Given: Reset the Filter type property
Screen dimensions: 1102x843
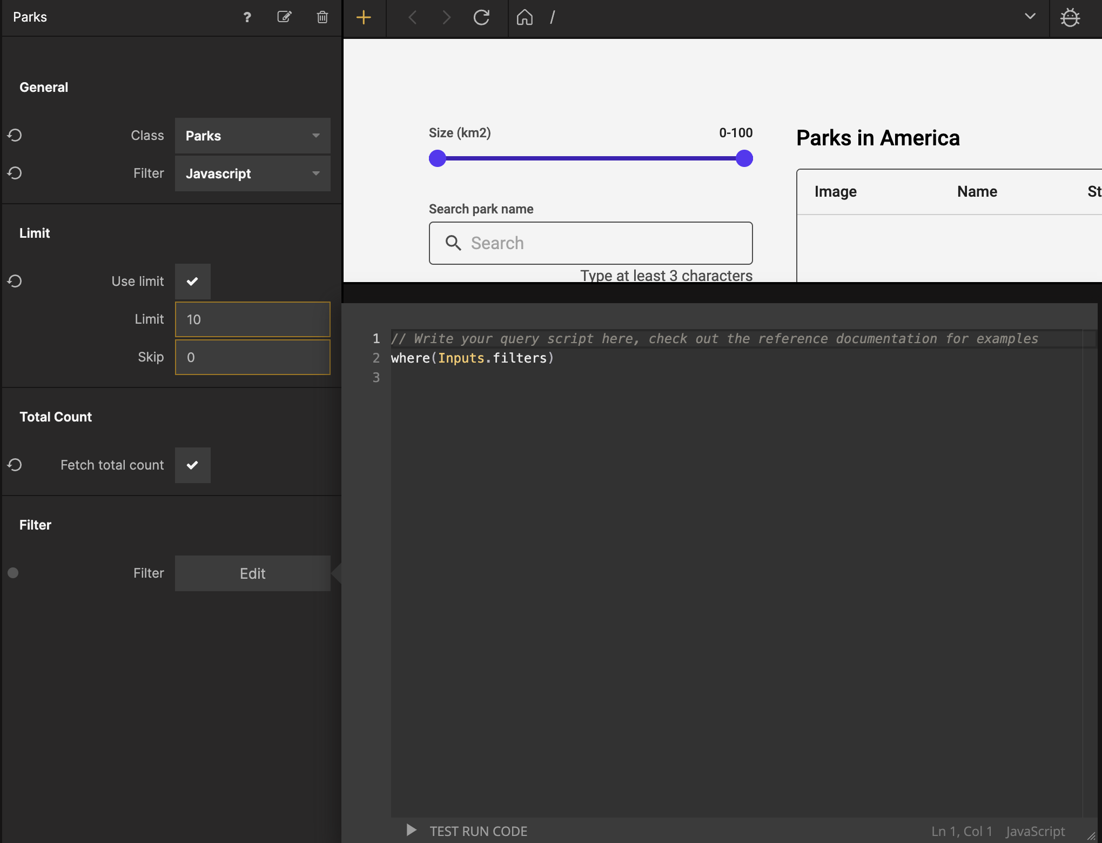Looking at the screenshot, I should coord(15,173).
